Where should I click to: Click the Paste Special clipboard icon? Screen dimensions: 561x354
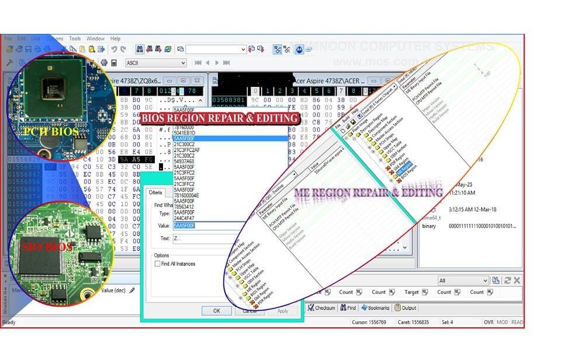(x=92, y=50)
